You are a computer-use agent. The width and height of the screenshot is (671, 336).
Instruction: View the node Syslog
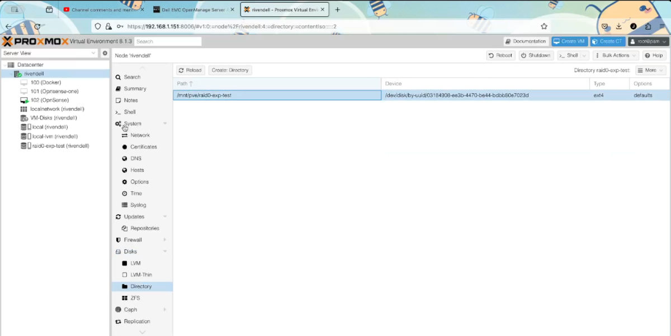click(137, 205)
